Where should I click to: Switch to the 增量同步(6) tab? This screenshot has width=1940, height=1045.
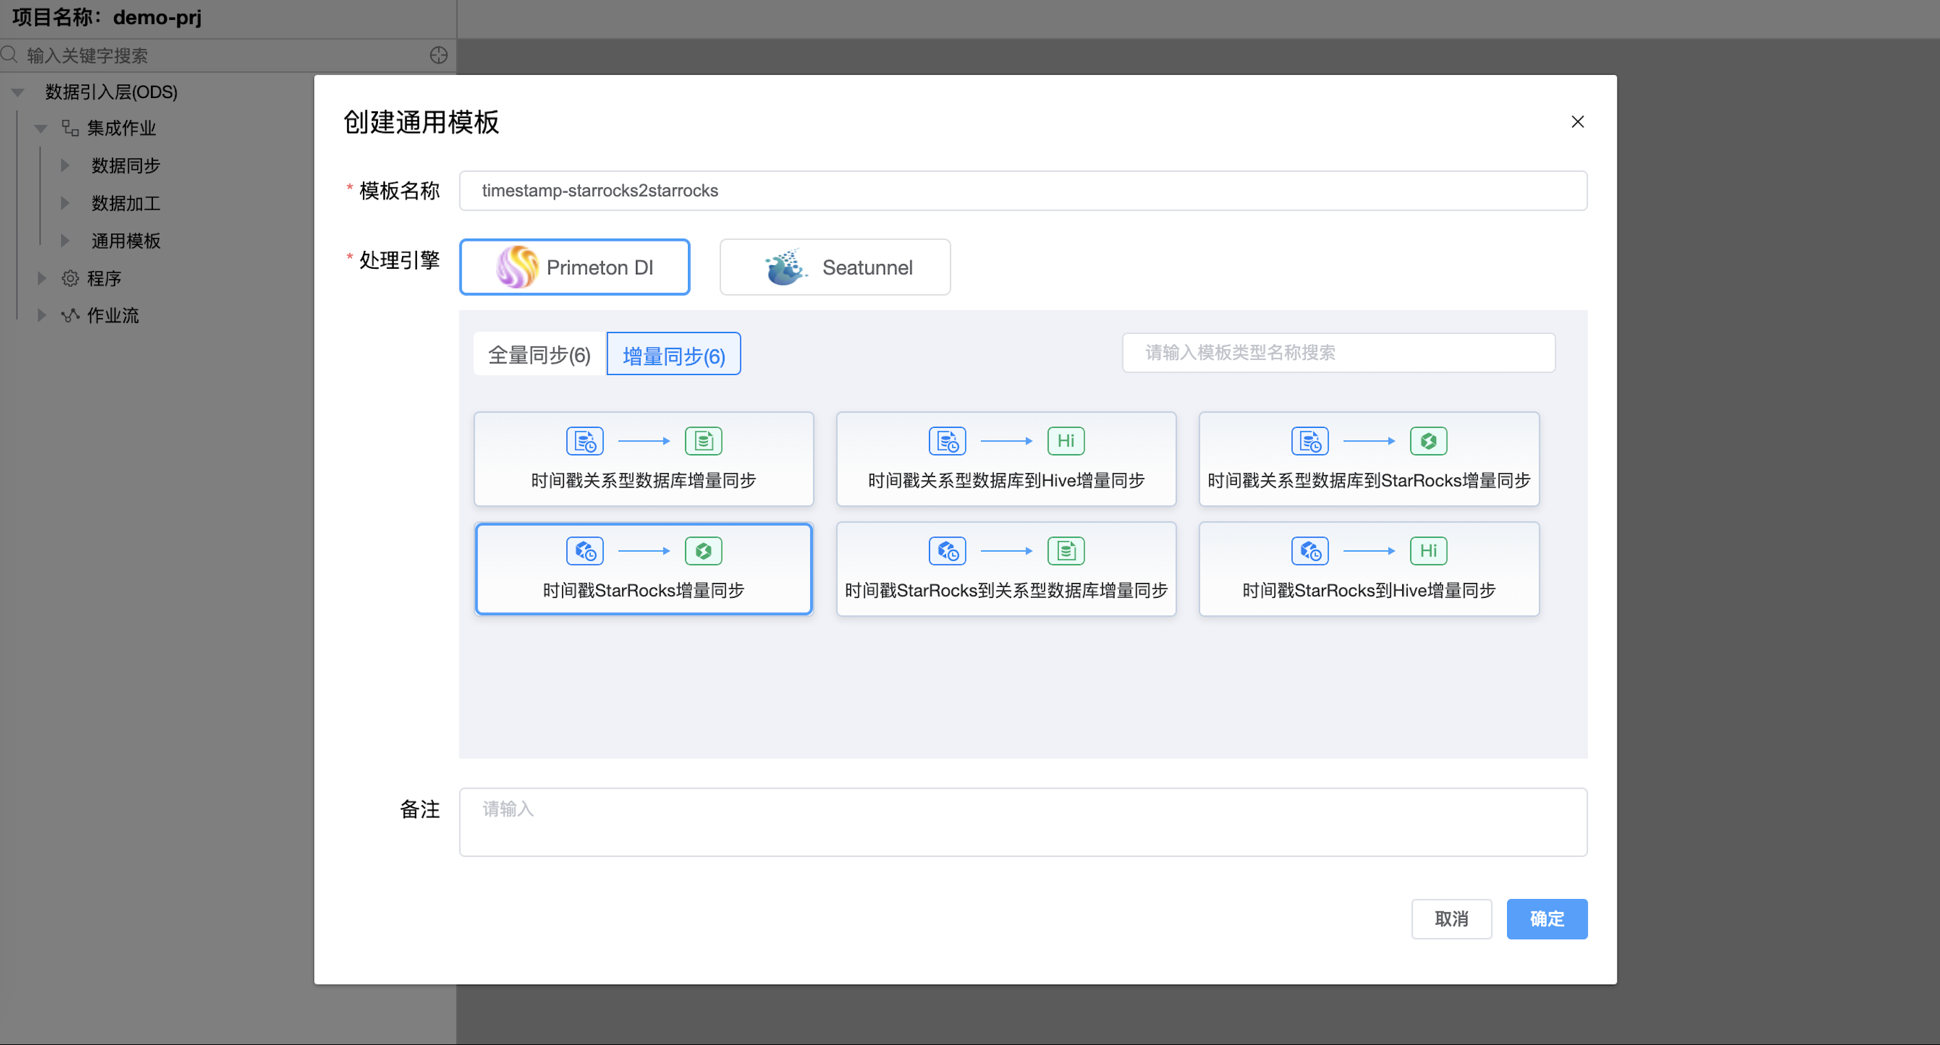click(x=673, y=355)
